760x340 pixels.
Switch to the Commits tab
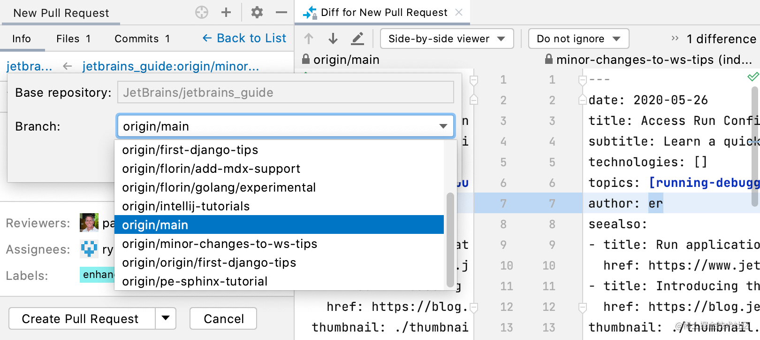click(x=142, y=39)
